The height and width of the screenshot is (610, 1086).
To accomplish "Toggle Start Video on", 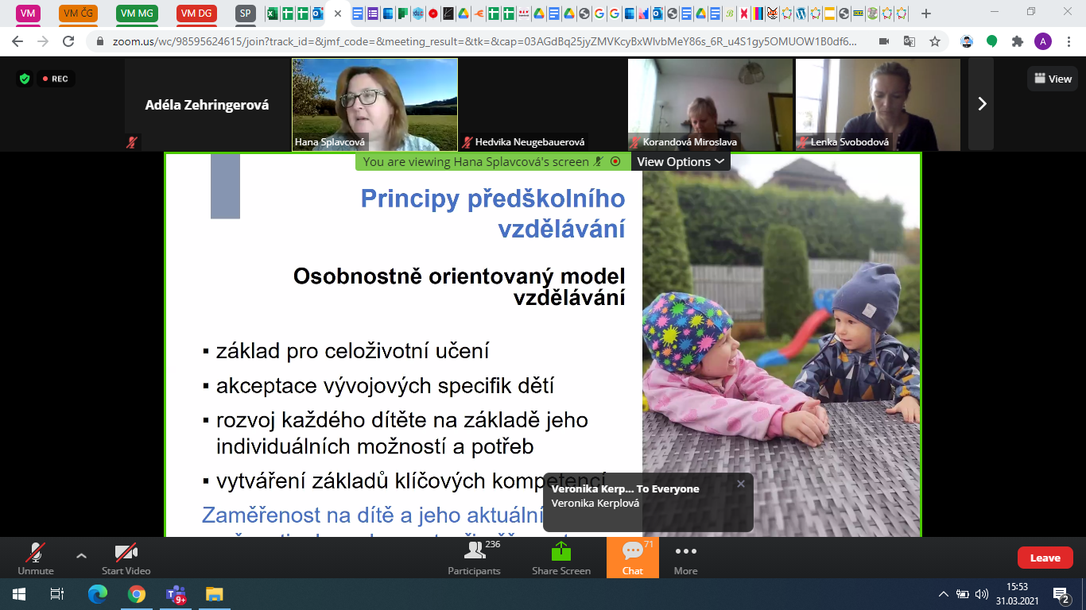I will [126, 557].
